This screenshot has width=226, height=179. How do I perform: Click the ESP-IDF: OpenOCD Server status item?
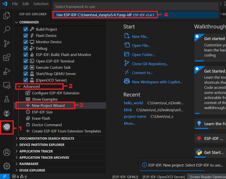click(163, 177)
